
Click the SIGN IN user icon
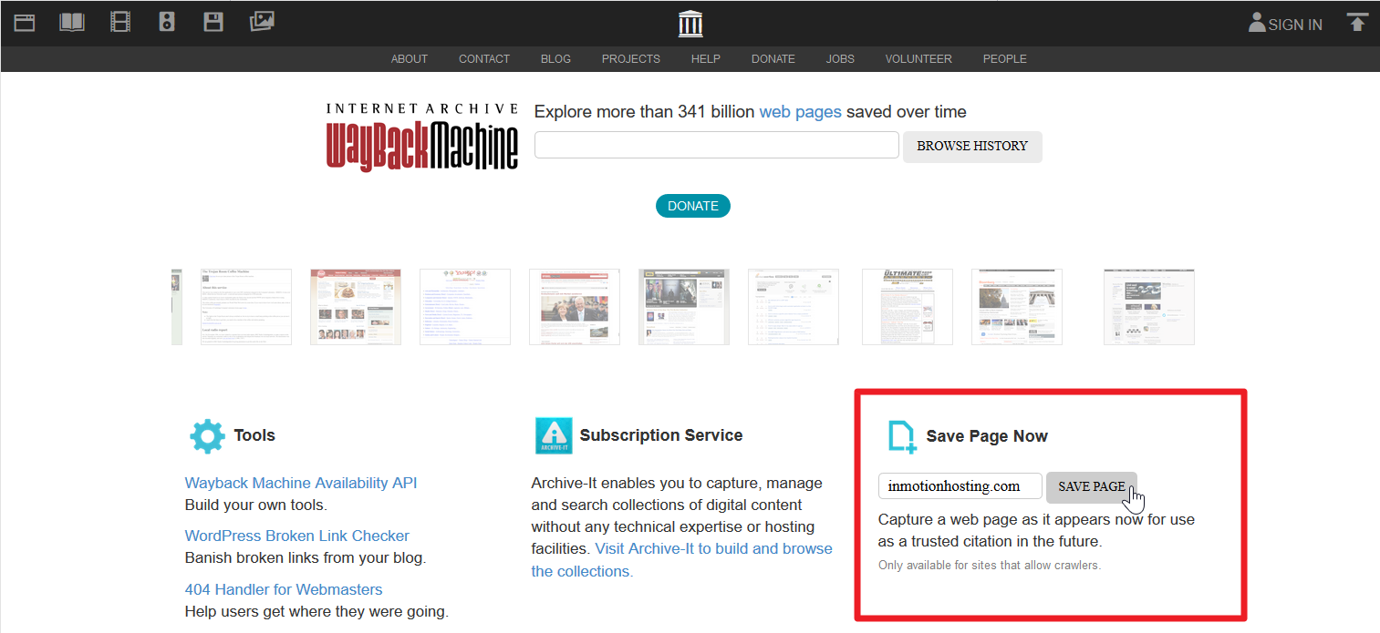pyautogui.click(x=1257, y=23)
